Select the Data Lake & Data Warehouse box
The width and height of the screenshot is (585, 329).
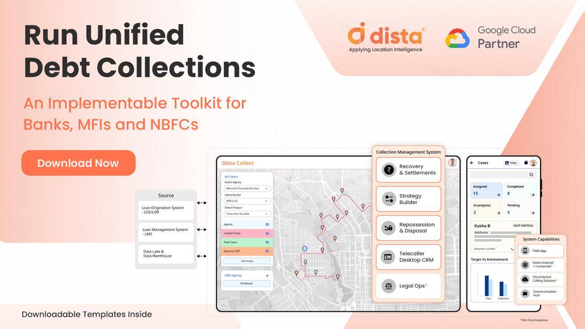166,254
